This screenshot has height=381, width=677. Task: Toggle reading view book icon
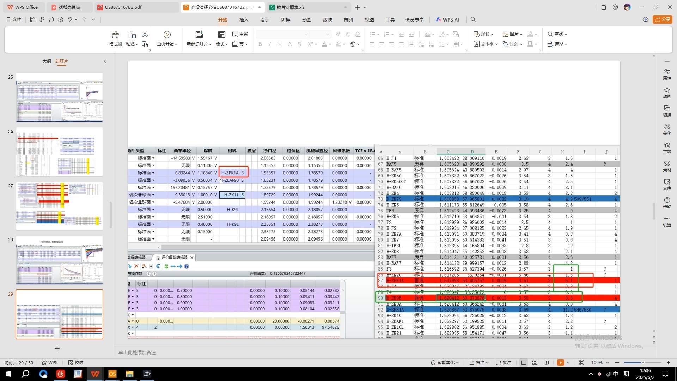pyautogui.click(x=546, y=363)
